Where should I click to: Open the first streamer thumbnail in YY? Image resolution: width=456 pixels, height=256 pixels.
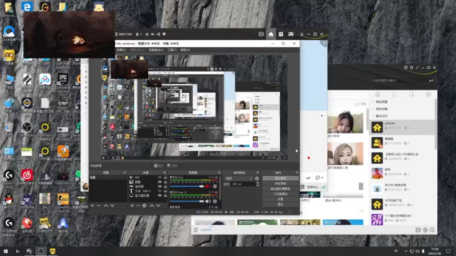click(x=345, y=122)
